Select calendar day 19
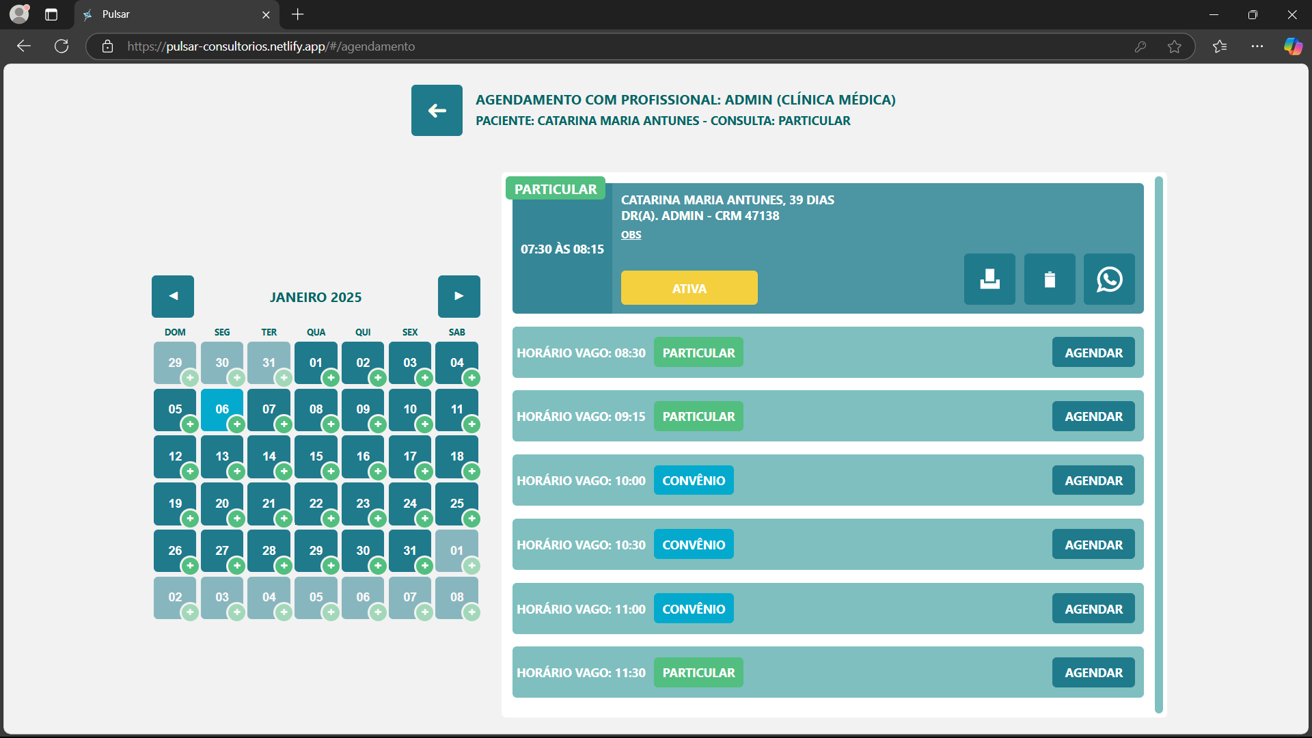The height and width of the screenshot is (738, 1312). [175, 503]
